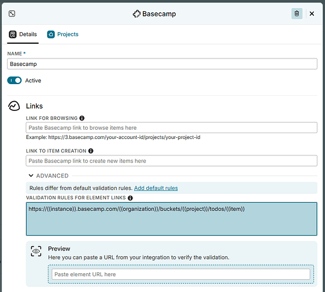
Task: Select the Details tab
Action: [23, 34]
